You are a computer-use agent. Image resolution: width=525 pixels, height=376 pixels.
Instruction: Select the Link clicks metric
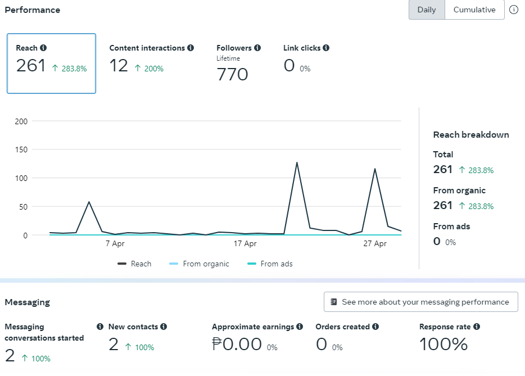(x=306, y=59)
